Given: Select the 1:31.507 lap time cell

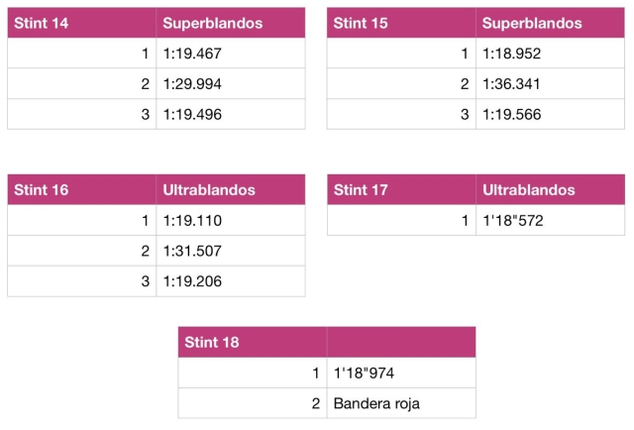Looking at the screenshot, I should 231,251.
